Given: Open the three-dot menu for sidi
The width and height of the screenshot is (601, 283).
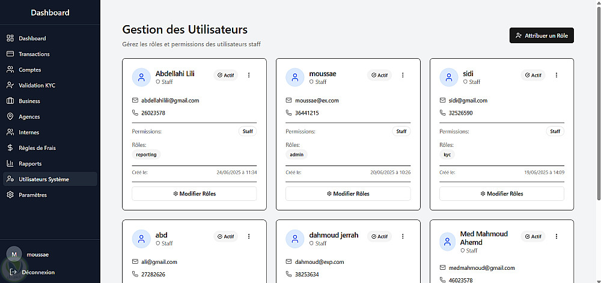Looking at the screenshot, I should pos(557,75).
